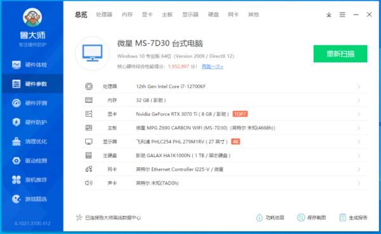
Task: Click the network card icon
Action: pos(89,169)
